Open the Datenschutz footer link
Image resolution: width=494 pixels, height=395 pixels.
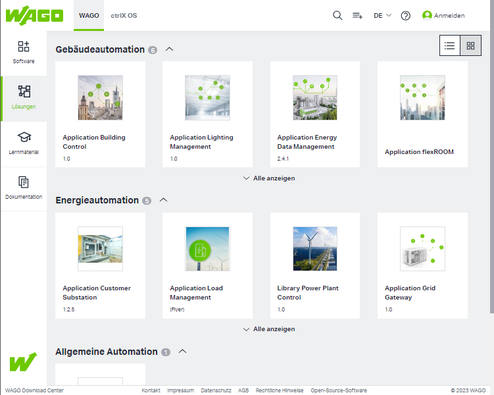(x=216, y=390)
